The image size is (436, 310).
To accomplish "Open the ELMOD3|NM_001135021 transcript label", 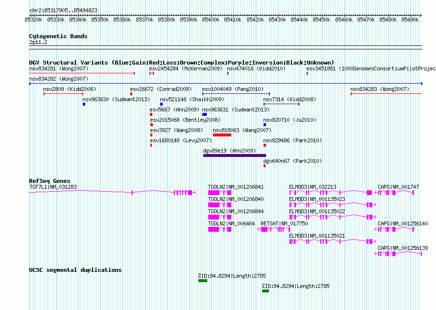I will click(x=317, y=236).
